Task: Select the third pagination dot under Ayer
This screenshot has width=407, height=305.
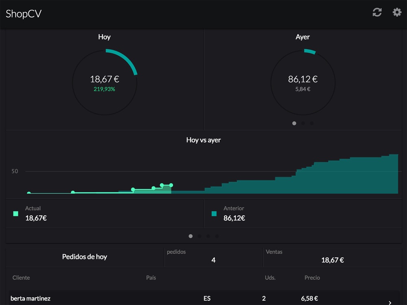Action: [x=312, y=123]
